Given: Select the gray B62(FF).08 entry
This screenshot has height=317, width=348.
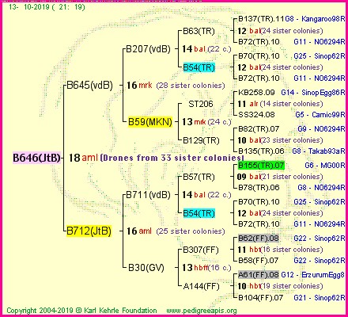Looking at the screenshot, I should (x=259, y=239).
